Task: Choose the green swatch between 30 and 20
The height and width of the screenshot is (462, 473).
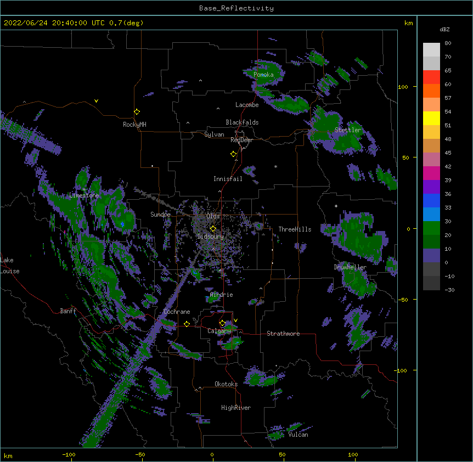Action: [431, 228]
